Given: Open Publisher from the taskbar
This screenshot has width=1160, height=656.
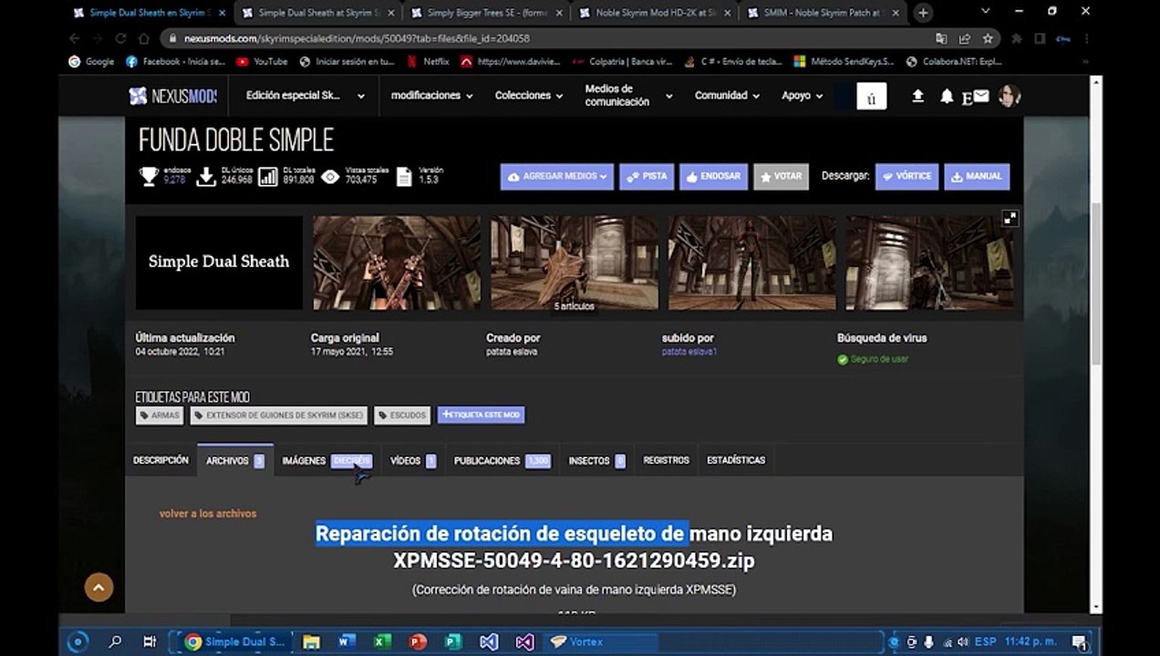Looking at the screenshot, I should [453, 641].
